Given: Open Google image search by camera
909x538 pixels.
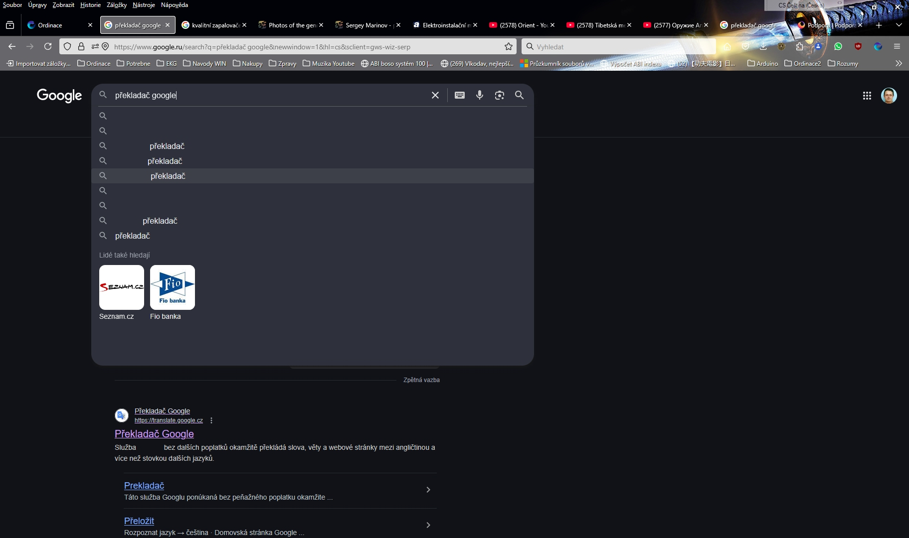Looking at the screenshot, I should click(x=500, y=95).
